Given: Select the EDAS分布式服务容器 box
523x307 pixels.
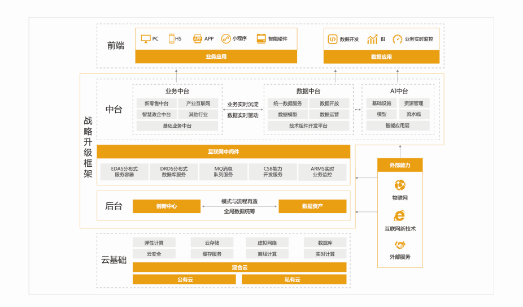Looking at the screenshot, I should (x=124, y=172).
